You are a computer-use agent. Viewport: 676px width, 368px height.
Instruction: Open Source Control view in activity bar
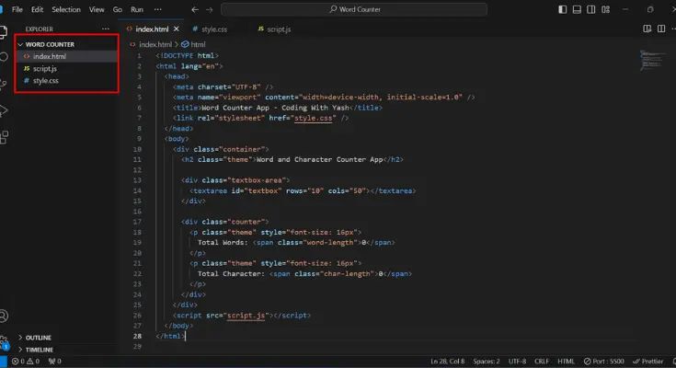tap(4, 84)
